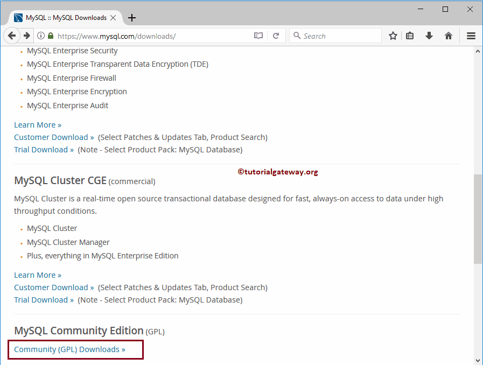Open the Firefox hamburger menu
This screenshot has width=483, height=365.
click(x=471, y=36)
